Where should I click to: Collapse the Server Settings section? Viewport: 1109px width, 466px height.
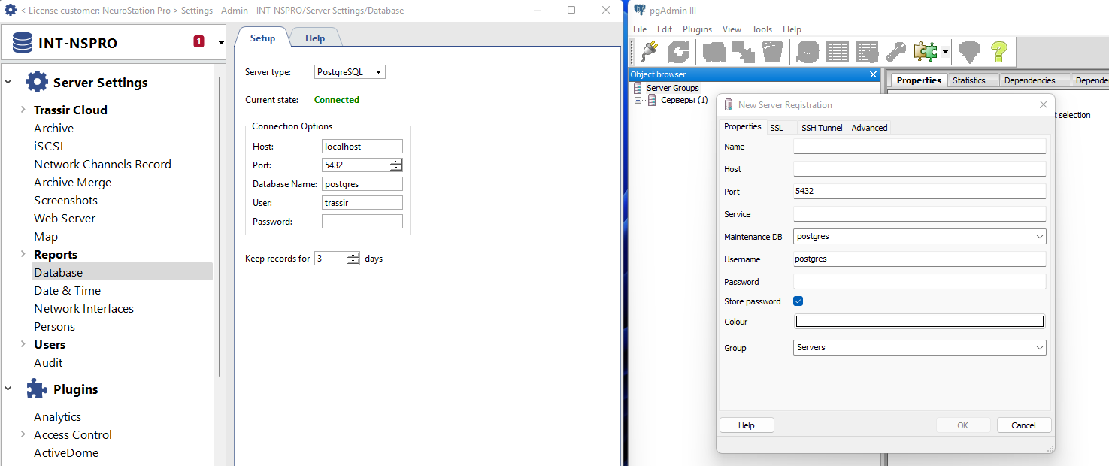pyautogui.click(x=8, y=82)
